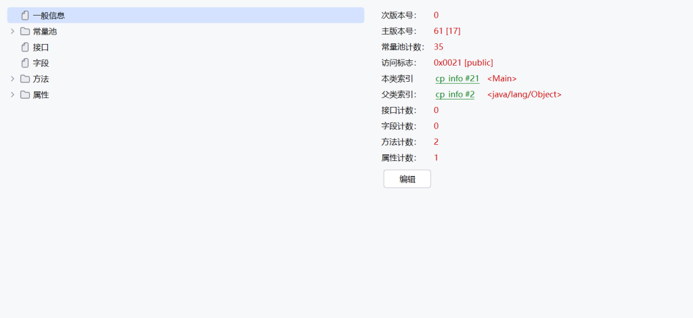Image resolution: width=693 pixels, height=318 pixels.
Task: Select the 一般信息 label in the tree
Action: click(49, 16)
